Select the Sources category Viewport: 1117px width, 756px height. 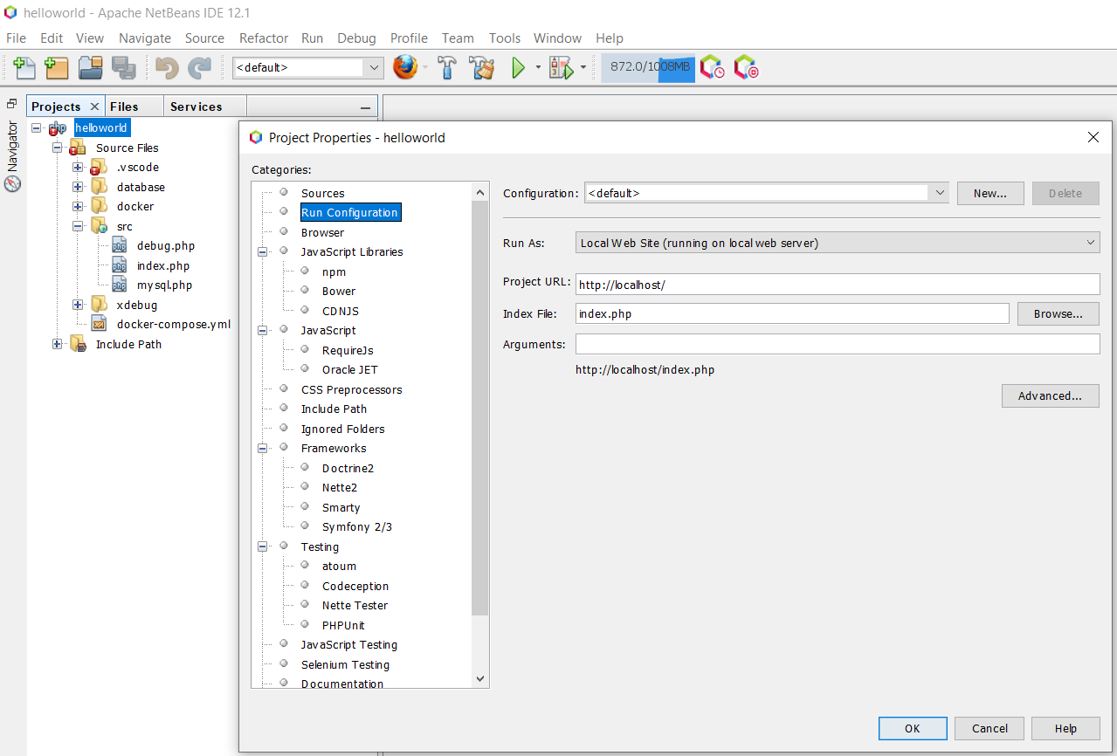click(322, 193)
